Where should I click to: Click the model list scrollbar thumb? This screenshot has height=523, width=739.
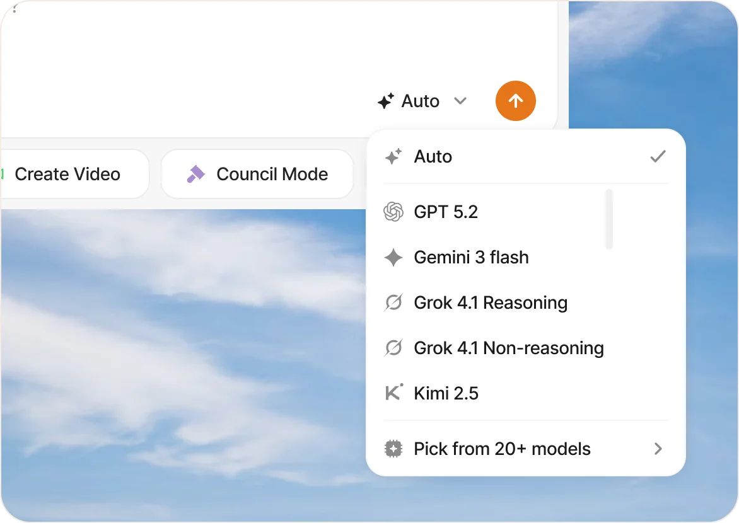tap(608, 219)
